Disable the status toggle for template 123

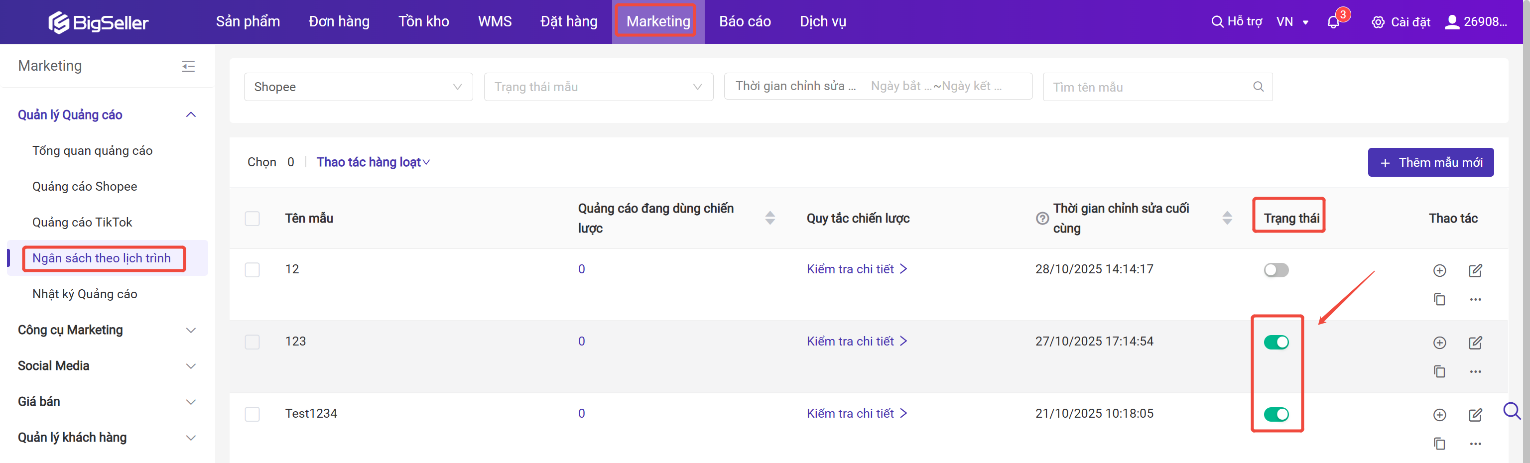tap(1276, 343)
